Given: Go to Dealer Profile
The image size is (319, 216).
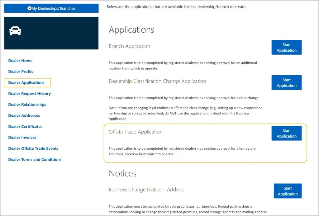Looking at the screenshot, I should [21, 72].
